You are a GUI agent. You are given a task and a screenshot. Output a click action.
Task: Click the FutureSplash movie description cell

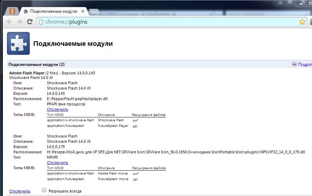click(x=113, y=179)
